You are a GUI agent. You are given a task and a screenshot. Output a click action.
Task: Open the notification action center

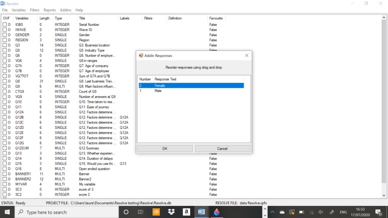(379, 212)
